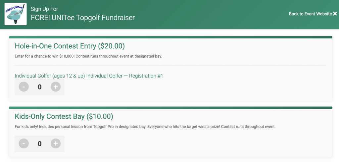Remove one Kids-Only Contest Bay entry
Screen dimensions: 339x162
point(24,144)
